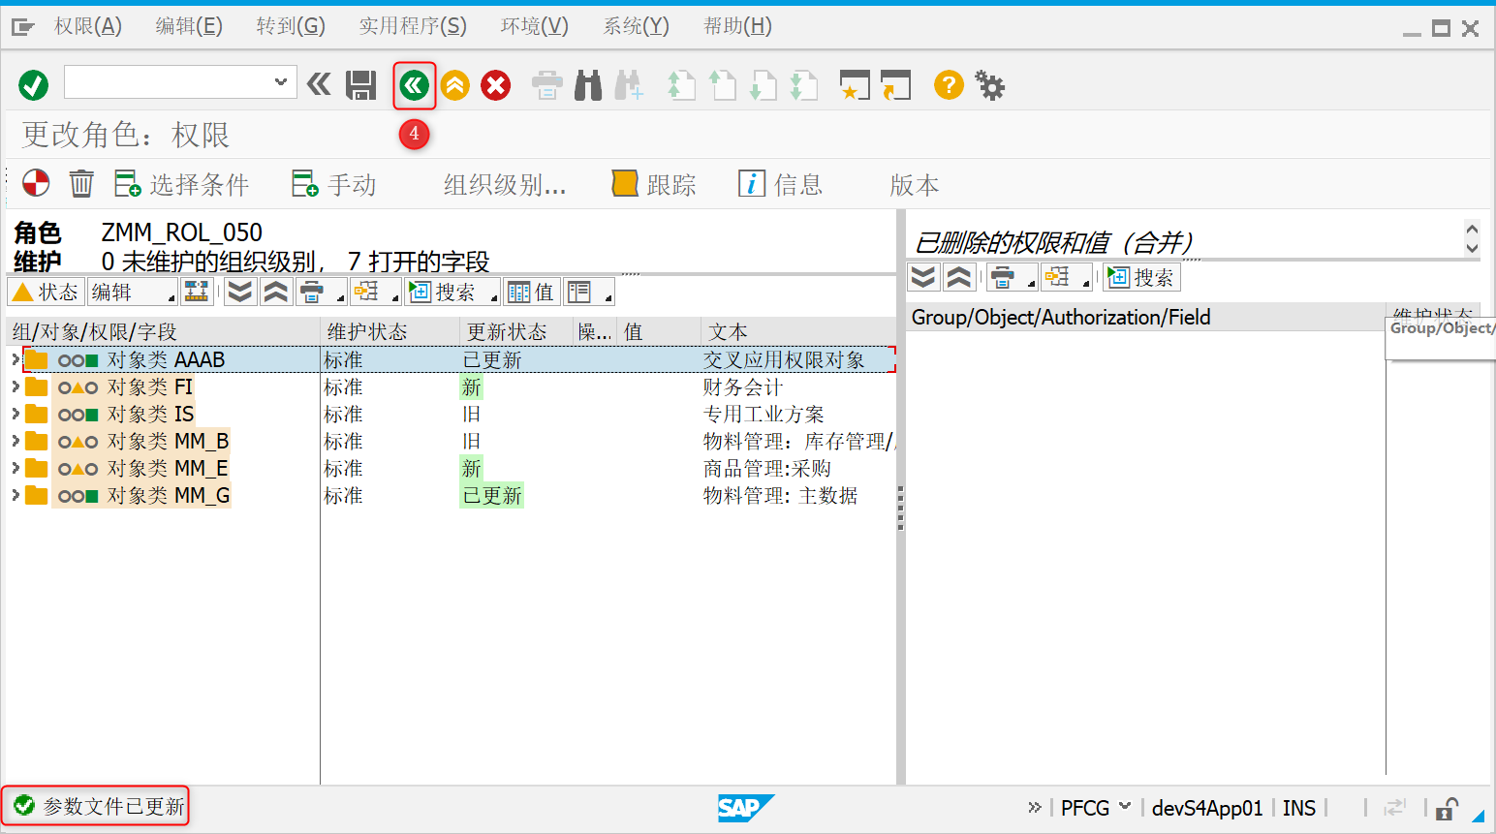The image size is (1496, 834).
Task: Click the right panel vertical scrollbar
Action: pyautogui.click(x=1473, y=237)
